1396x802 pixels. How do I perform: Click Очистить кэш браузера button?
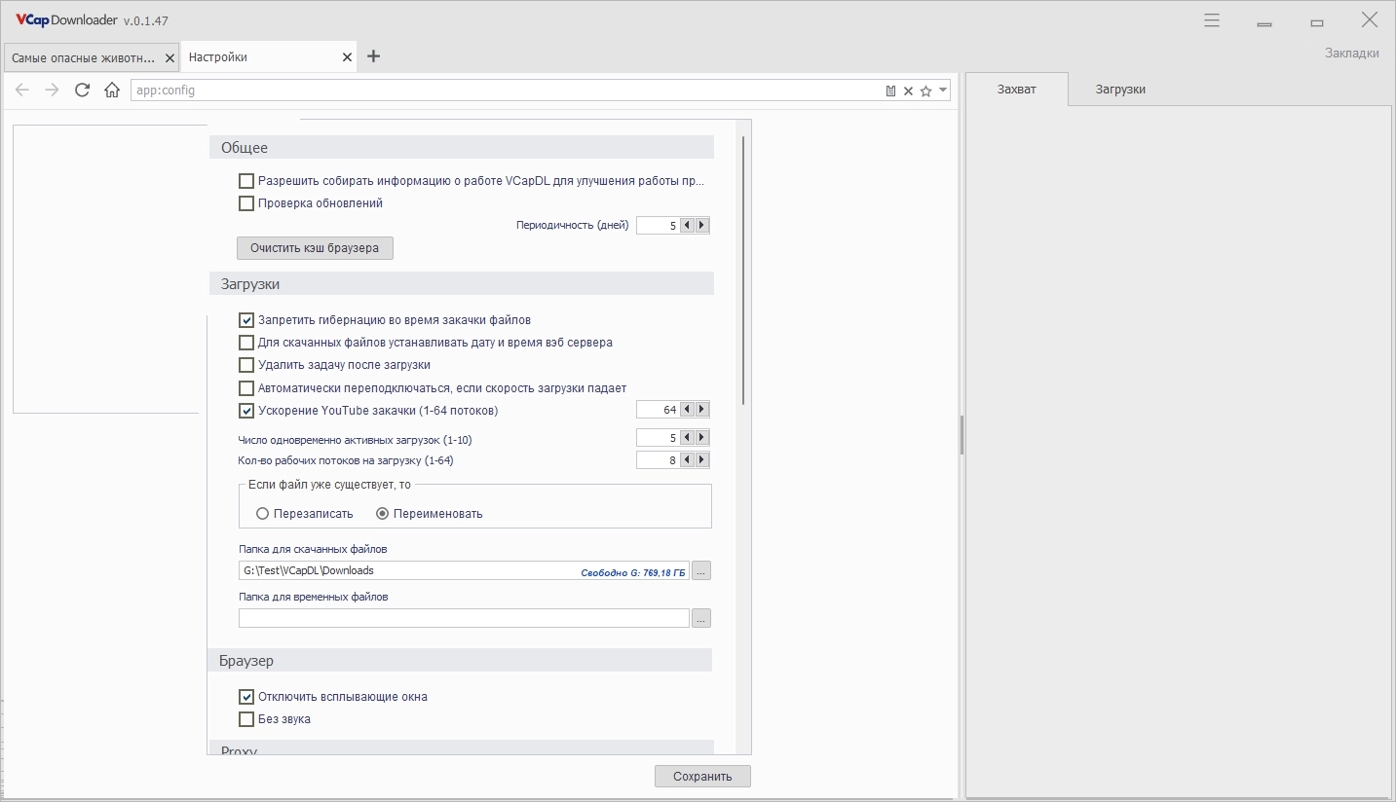[315, 248]
